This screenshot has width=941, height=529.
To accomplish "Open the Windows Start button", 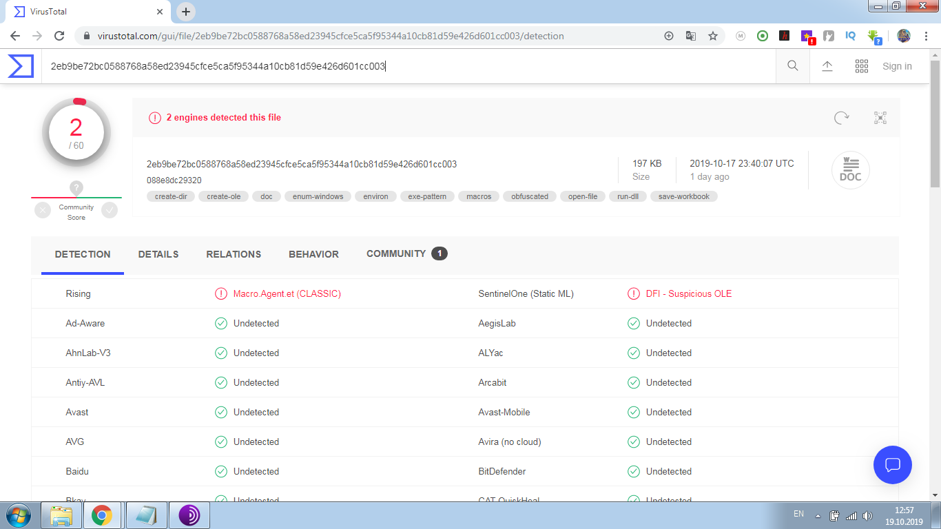I will (19, 515).
